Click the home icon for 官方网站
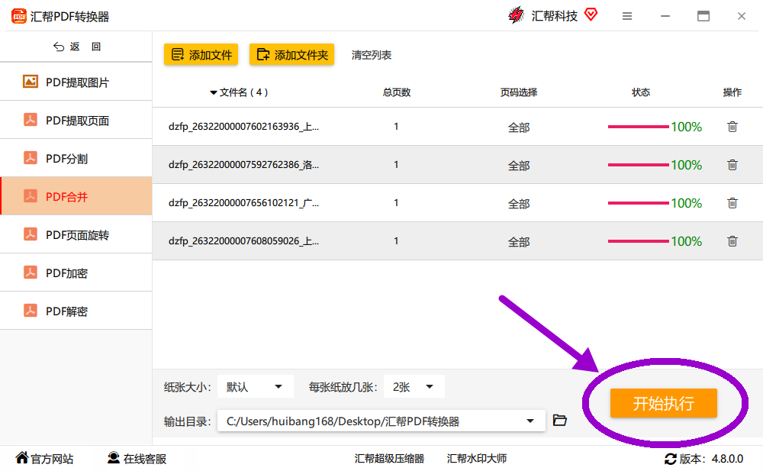The height and width of the screenshot is (471, 763). [22, 457]
